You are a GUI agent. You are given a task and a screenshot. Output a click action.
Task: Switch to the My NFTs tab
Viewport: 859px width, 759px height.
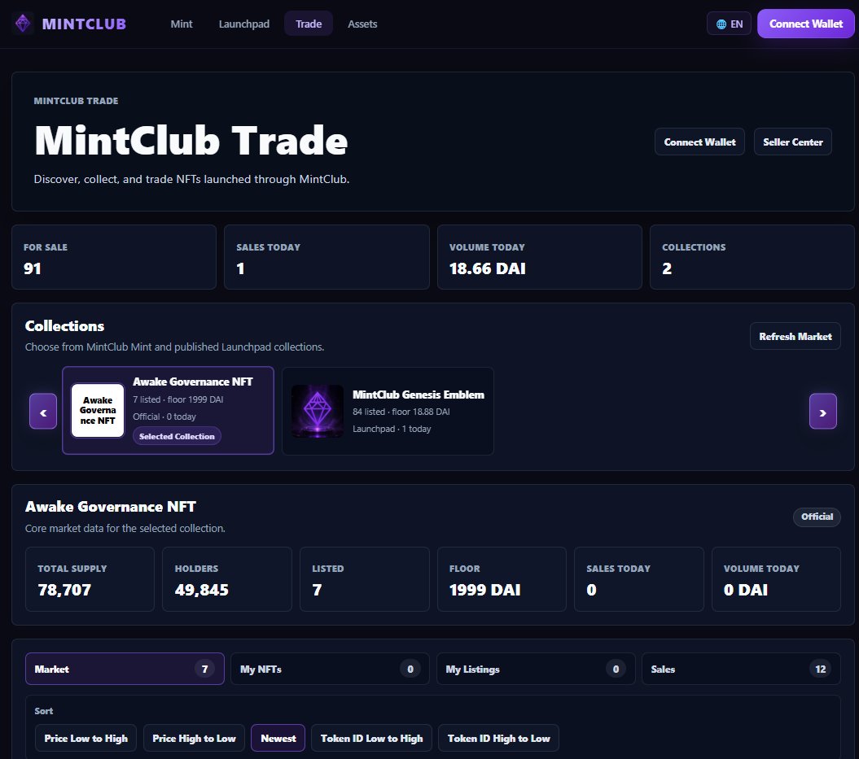pos(330,669)
